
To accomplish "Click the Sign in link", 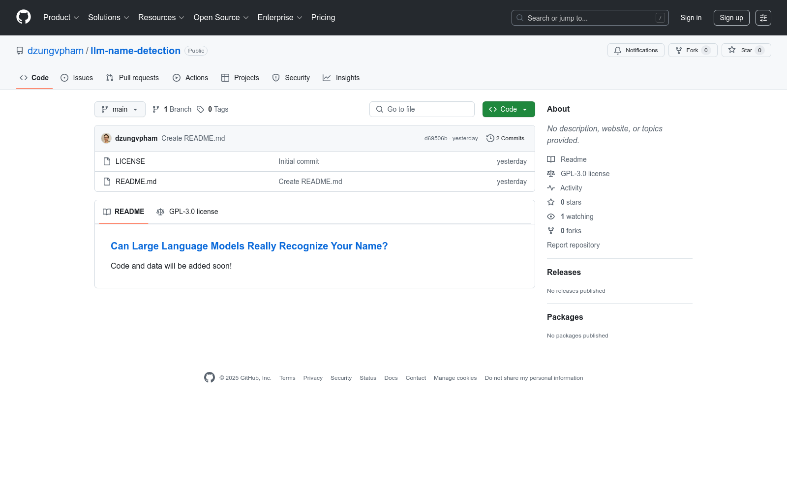I will click(x=691, y=18).
